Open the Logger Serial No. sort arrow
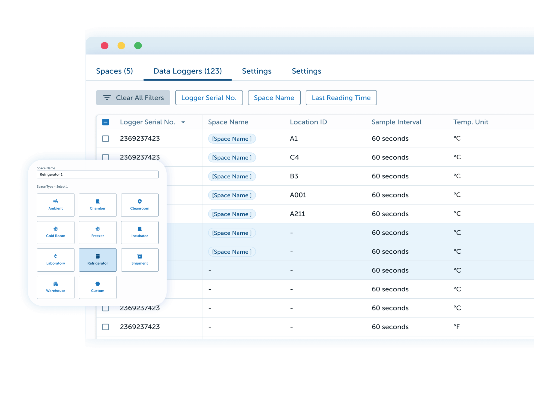Viewport: 534px width, 394px height. (183, 122)
